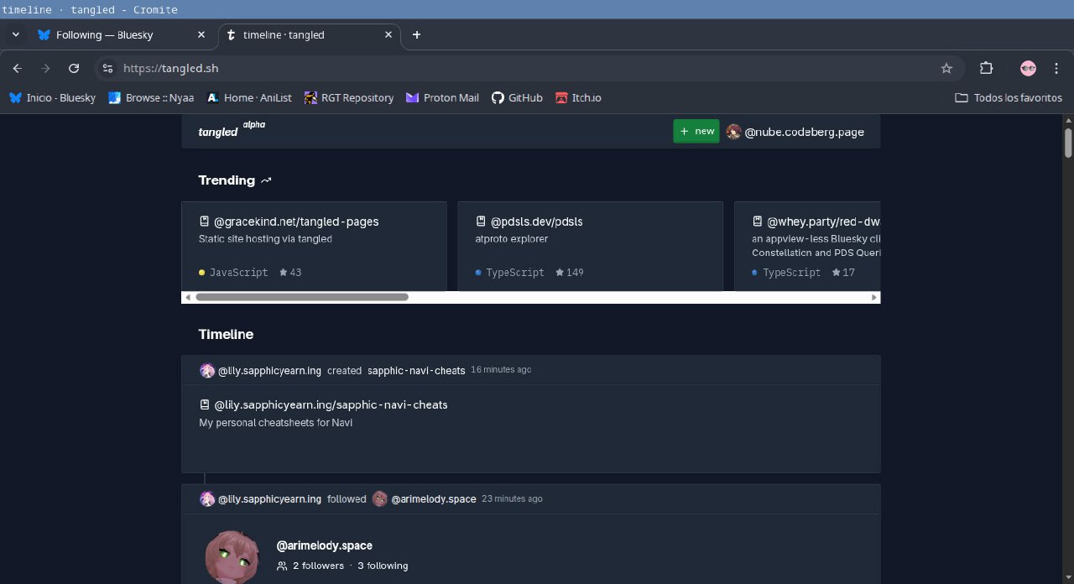This screenshot has width=1074, height=584.
Task: Click the trending horizontal scrollbar right arrow
Action: coord(873,297)
